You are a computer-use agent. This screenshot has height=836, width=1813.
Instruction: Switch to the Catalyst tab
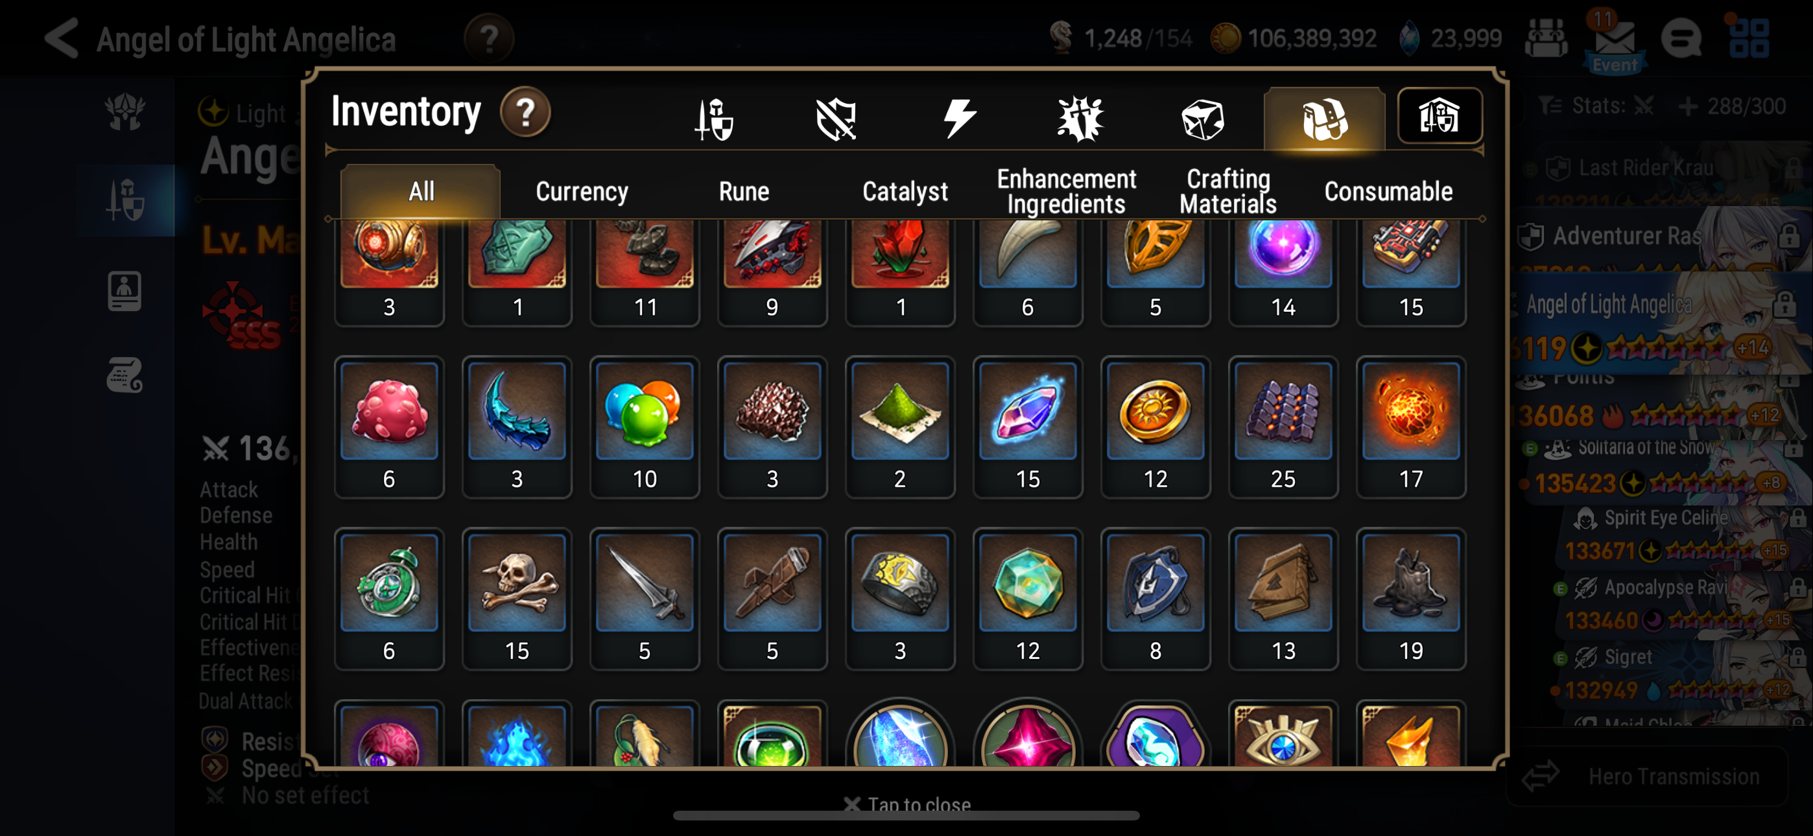(905, 191)
